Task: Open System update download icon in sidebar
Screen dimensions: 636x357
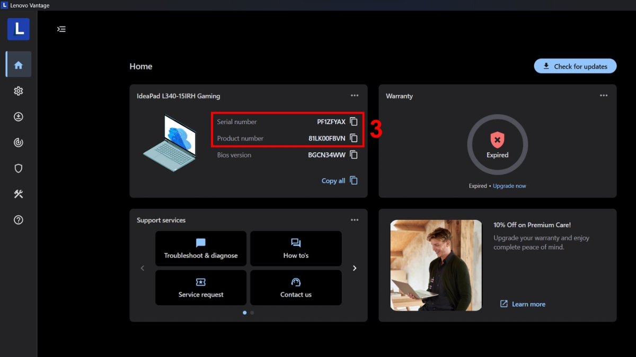Action: [19, 117]
